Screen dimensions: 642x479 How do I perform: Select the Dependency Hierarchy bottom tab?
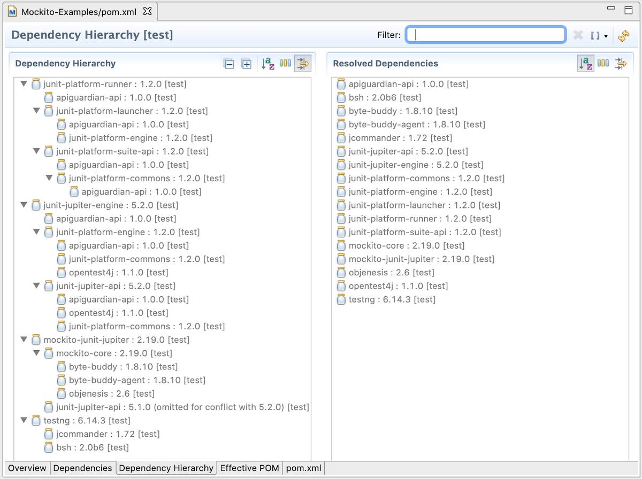click(166, 468)
